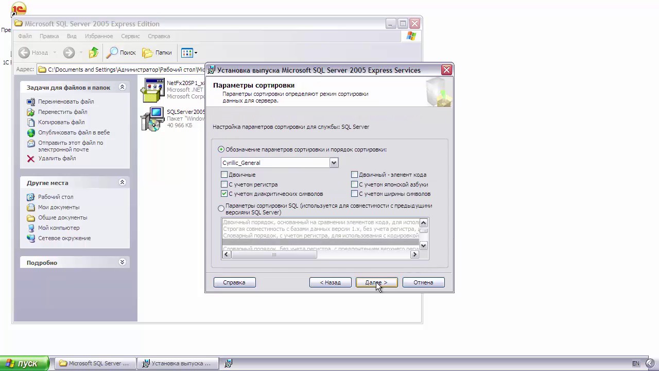
Task: Open the Справка menu in Explorer
Action: point(159,36)
